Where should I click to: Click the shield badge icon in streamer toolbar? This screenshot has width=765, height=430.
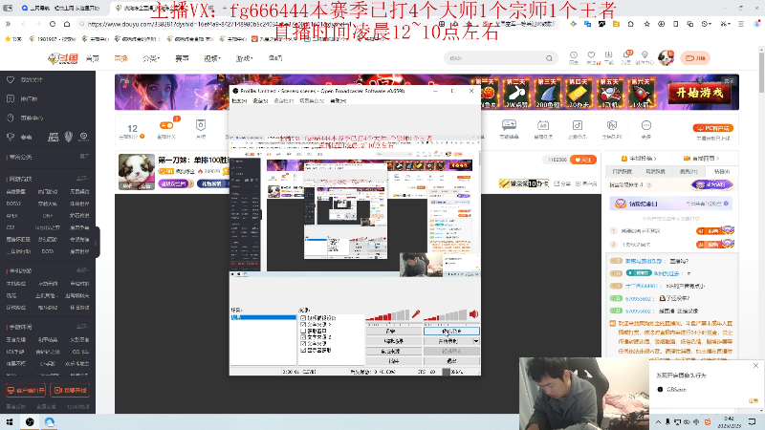(201, 125)
